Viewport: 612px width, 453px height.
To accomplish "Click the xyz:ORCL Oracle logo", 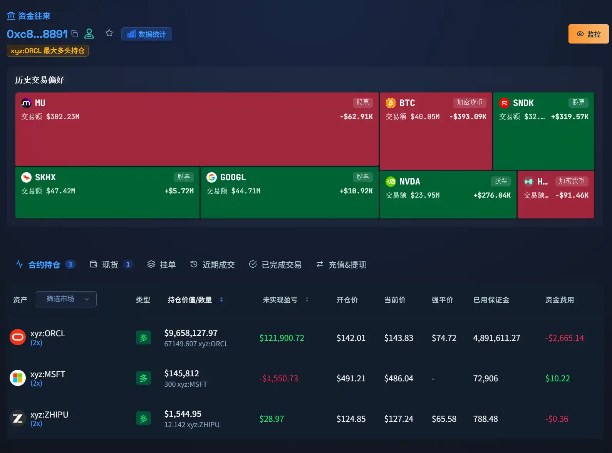I will coord(18,337).
